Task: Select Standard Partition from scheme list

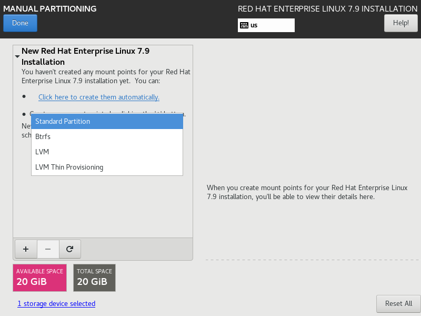Action: coord(107,122)
